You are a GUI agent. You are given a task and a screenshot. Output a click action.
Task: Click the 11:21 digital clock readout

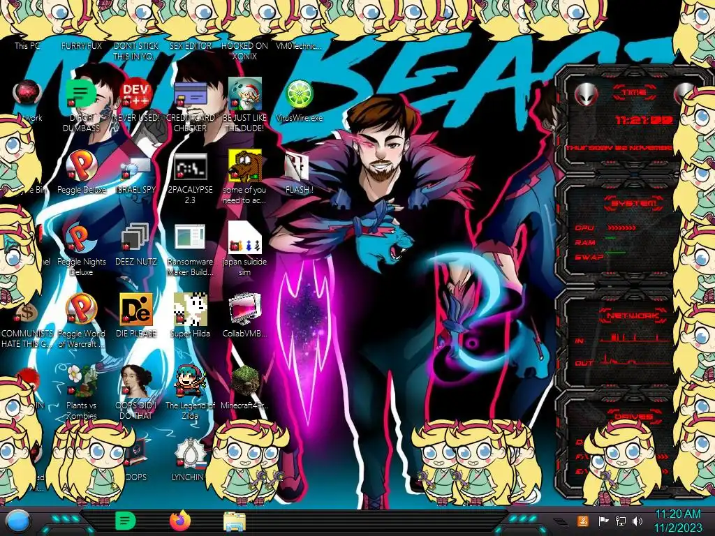(x=644, y=120)
